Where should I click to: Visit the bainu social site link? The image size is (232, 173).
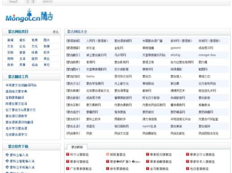tap(90, 76)
